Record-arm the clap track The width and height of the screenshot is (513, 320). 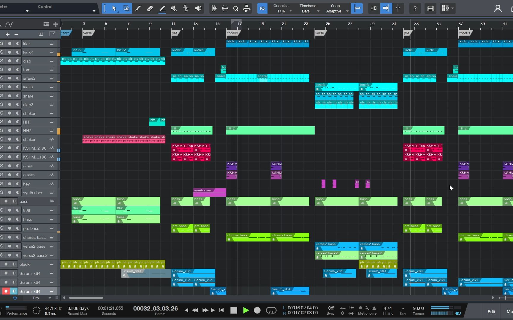pyautogui.click(x=9, y=61)
